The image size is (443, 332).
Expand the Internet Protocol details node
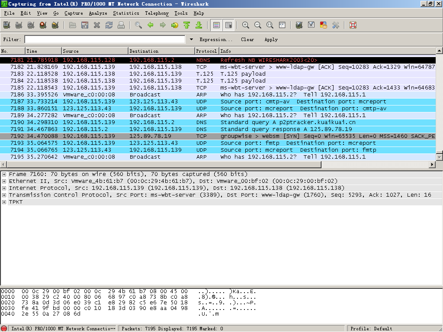coord(4,188)
